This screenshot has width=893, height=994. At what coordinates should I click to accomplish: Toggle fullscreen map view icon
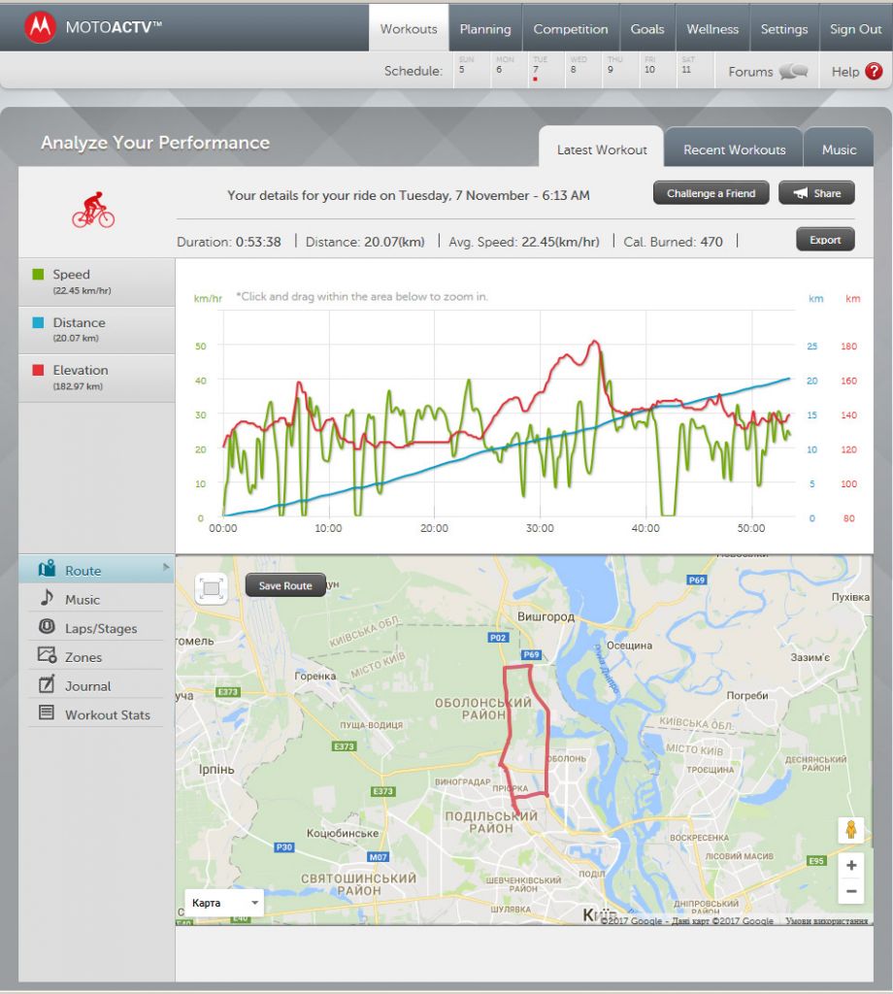click(x=212, y=588)
